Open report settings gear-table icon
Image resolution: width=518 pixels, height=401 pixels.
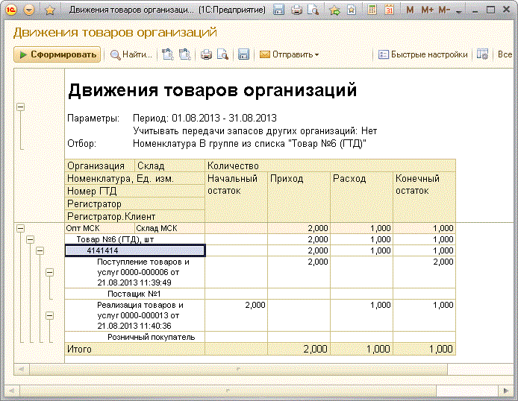pos(483,54)
